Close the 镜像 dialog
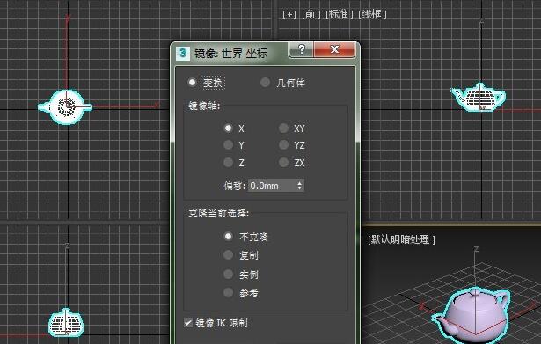The height and width of the screenshot is (344, 541). click(334, 49)
